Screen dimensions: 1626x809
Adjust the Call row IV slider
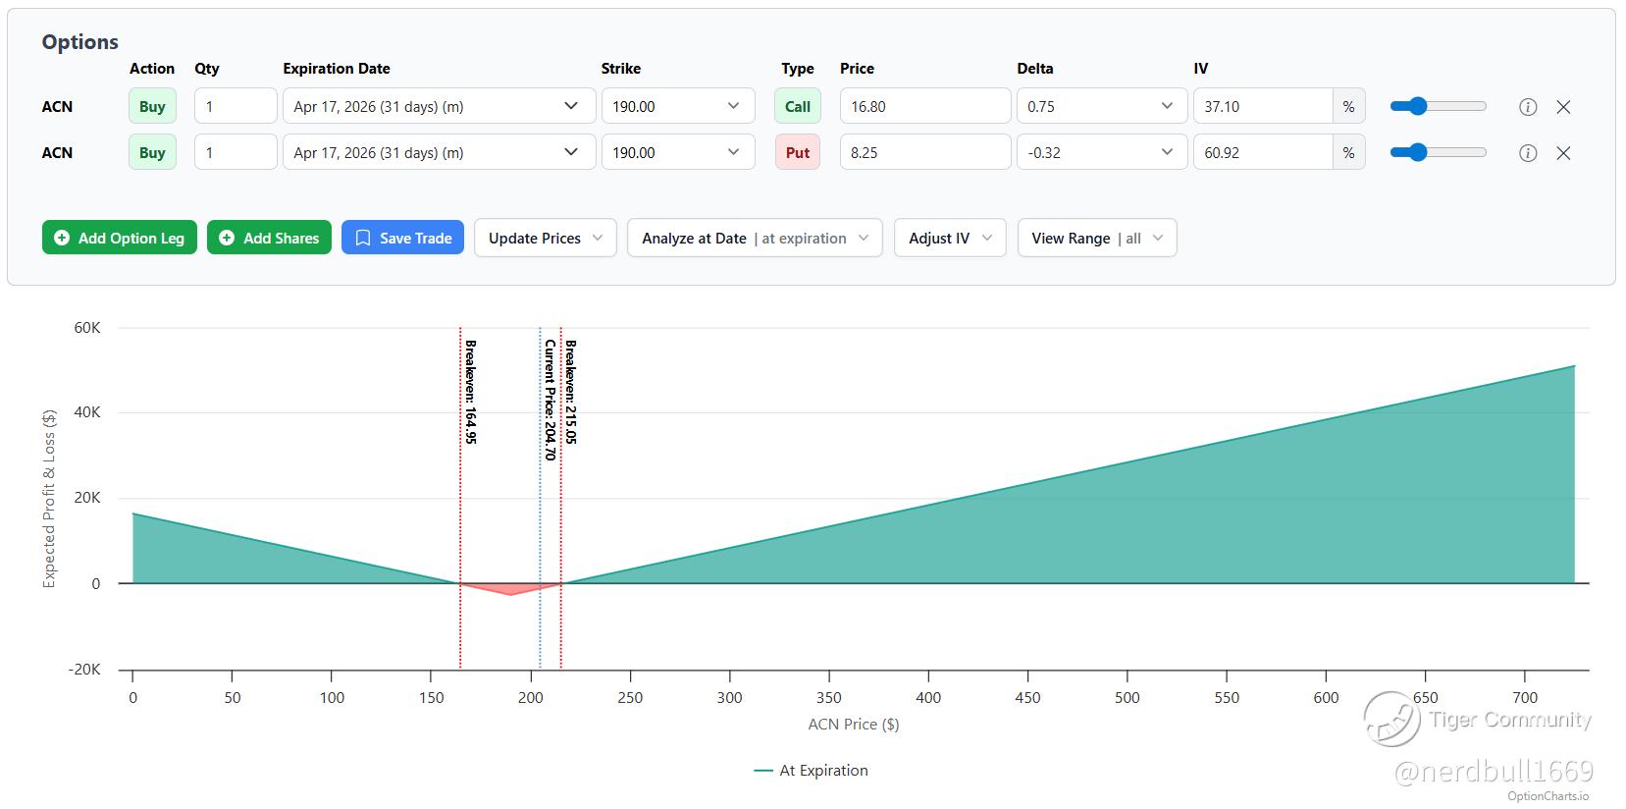[x=1417, y=107]
